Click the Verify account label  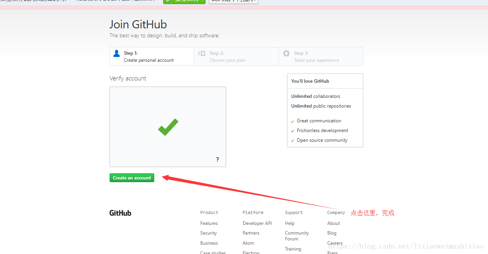(x=128, y=78)
